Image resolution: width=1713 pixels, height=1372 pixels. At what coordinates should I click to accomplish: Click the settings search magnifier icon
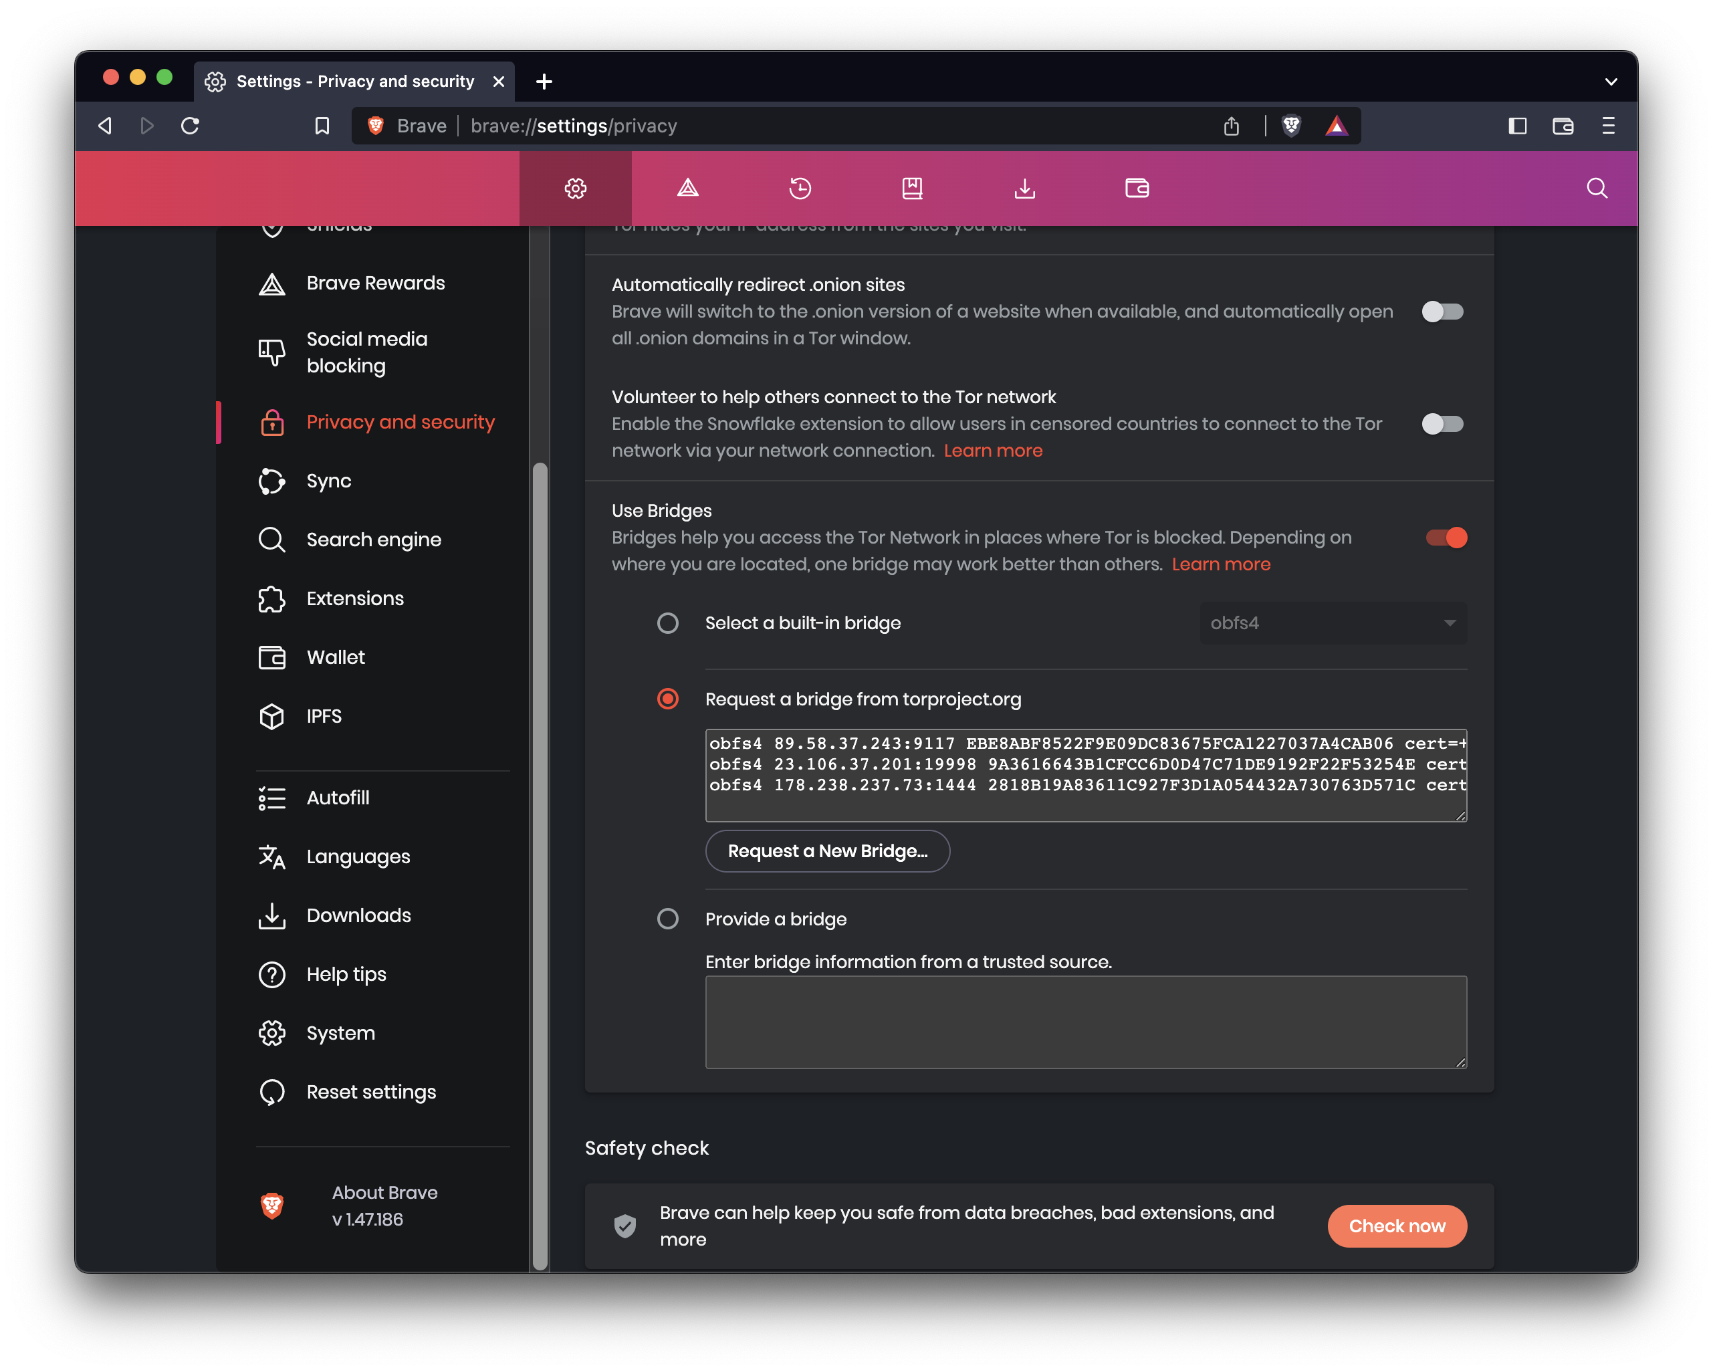pos(1597,189)
